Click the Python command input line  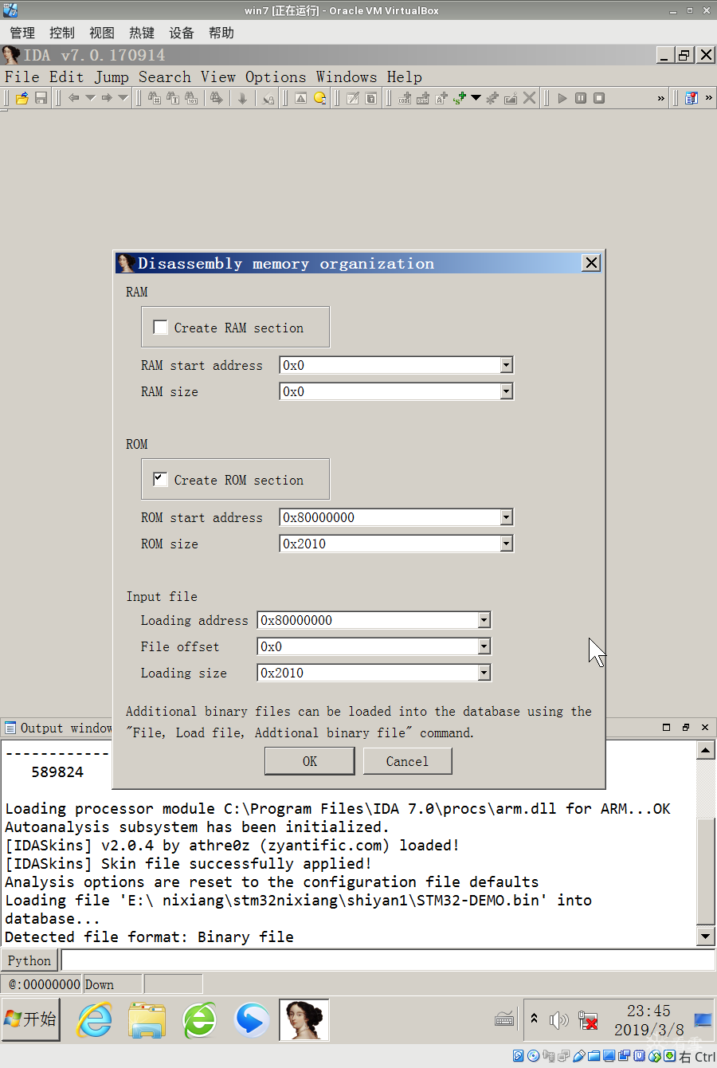pos(388,960)
